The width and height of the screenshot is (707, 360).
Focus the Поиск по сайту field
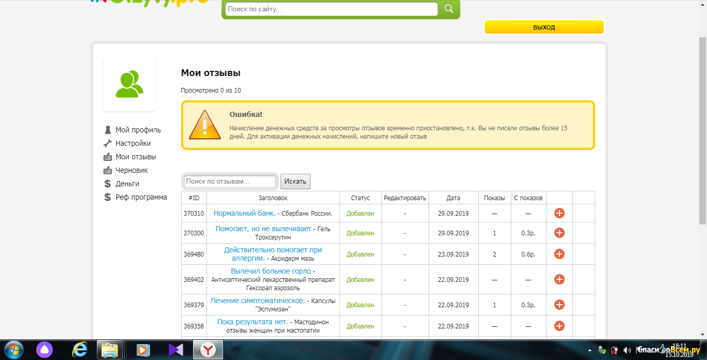coord(331,9)
